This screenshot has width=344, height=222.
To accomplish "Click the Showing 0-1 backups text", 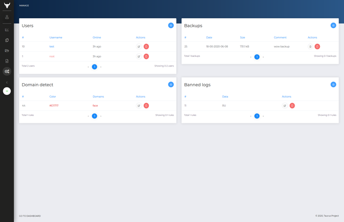I will [x=325, y=56].
